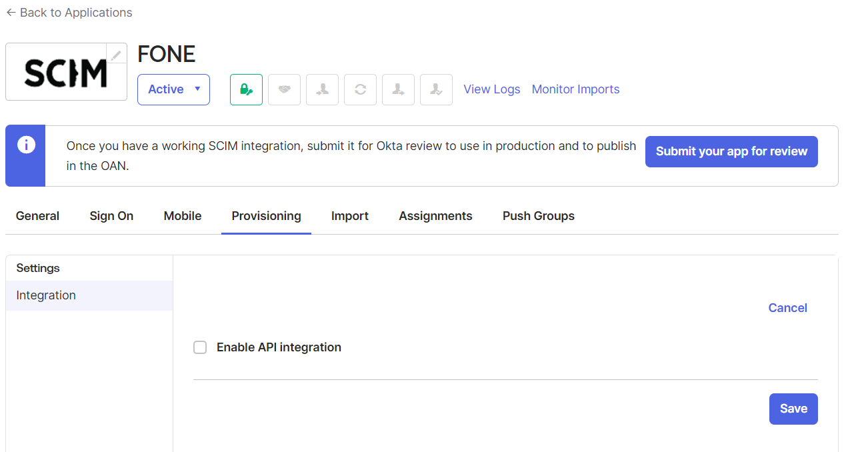Click the FONE application title

pos(167,54)
